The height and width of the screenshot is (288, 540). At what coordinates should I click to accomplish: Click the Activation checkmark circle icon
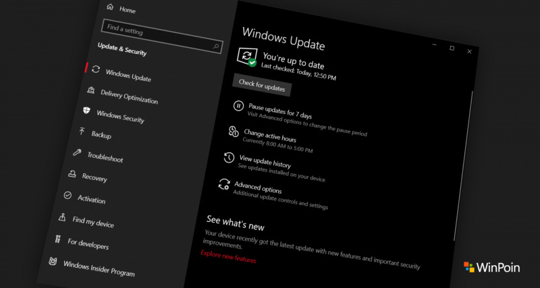click(x=67, y=195)
